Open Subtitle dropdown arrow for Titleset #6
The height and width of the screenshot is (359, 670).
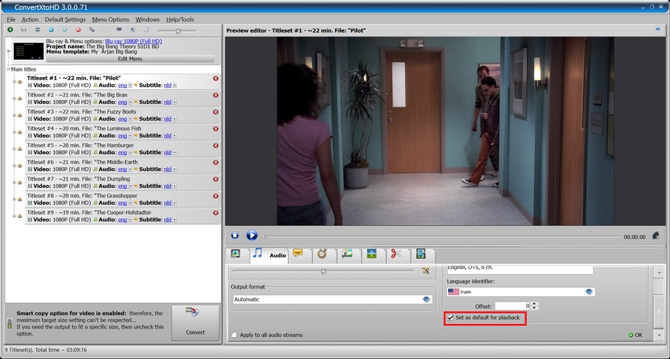point(174,169)
